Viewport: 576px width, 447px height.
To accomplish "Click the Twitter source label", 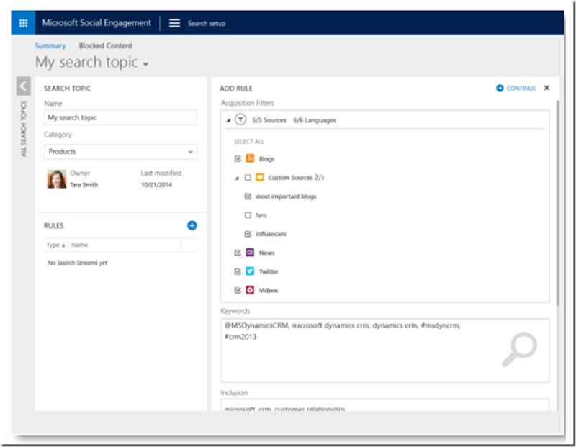I will (x=269, y=271).
